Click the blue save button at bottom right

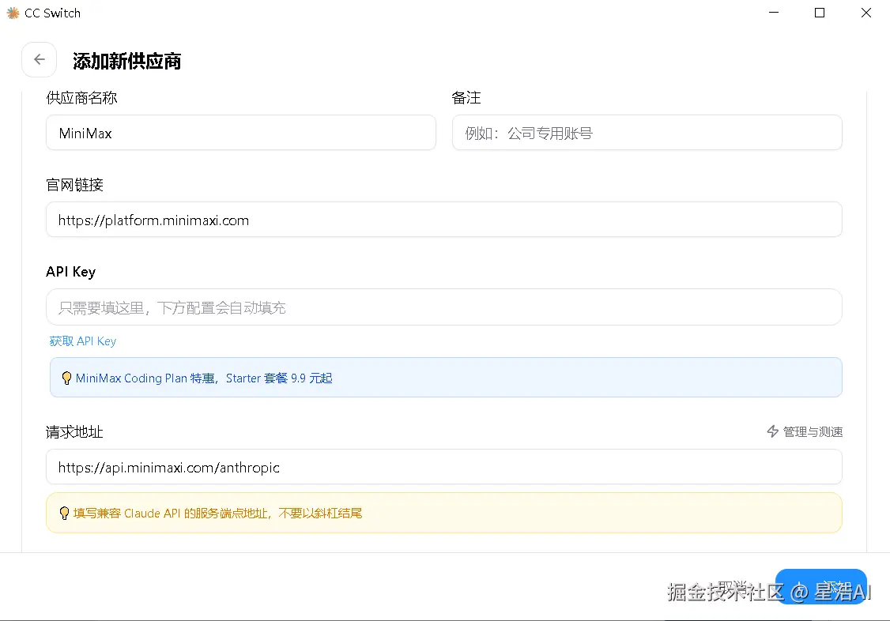820,586
